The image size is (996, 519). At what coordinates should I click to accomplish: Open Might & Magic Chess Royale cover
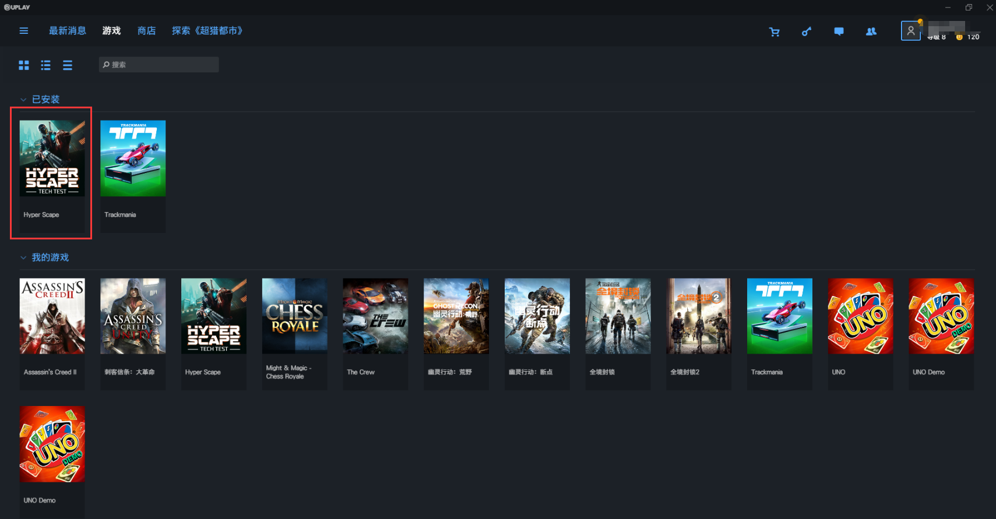(294, 316)
